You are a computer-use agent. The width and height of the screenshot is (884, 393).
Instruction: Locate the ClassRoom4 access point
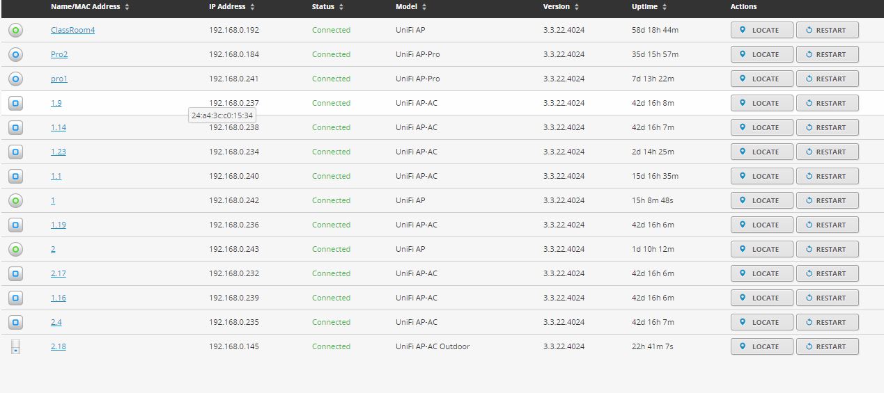click(761, 31)
